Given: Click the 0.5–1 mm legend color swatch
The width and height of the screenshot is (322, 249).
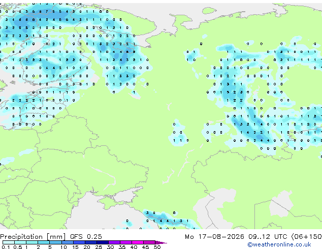Looking at the screenshot, I should [x=20, y=242].
